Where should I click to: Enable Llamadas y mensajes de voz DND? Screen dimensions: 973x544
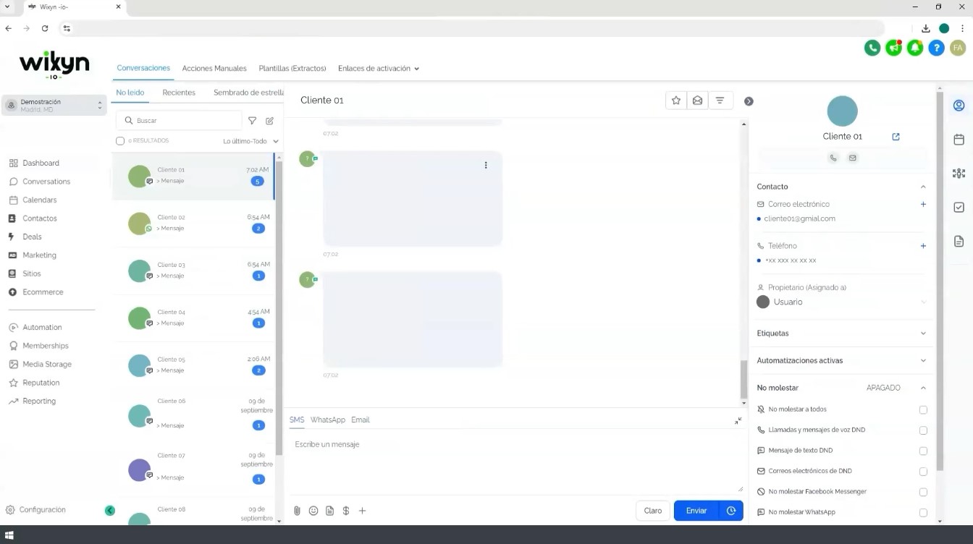pos(923,430)
